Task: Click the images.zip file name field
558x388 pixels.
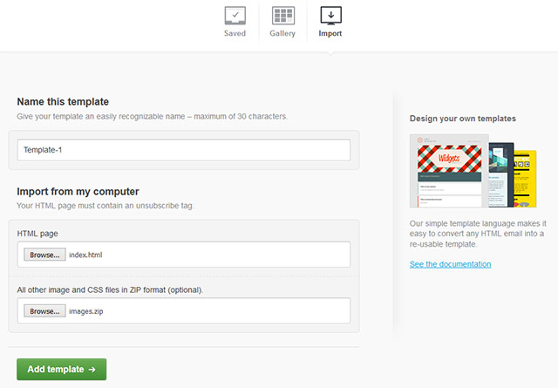Action: [x=208, y=310]
